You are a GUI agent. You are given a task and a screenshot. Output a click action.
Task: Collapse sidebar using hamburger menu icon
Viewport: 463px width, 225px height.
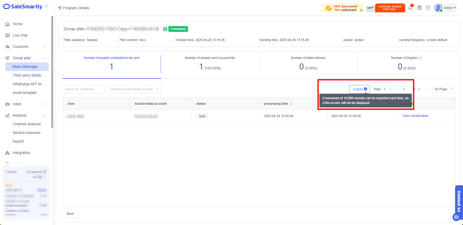pyautogui.click(x=46, y=6)
